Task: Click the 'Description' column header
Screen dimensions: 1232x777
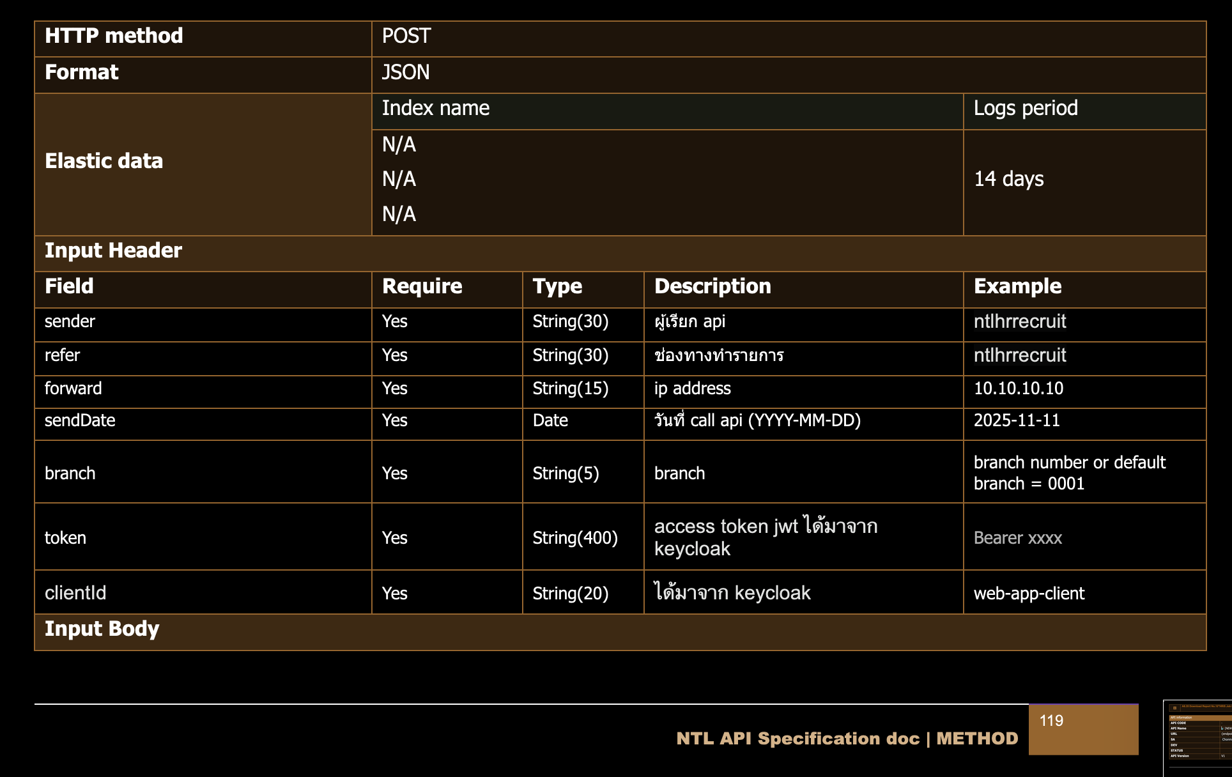Action: click(712, 286)
